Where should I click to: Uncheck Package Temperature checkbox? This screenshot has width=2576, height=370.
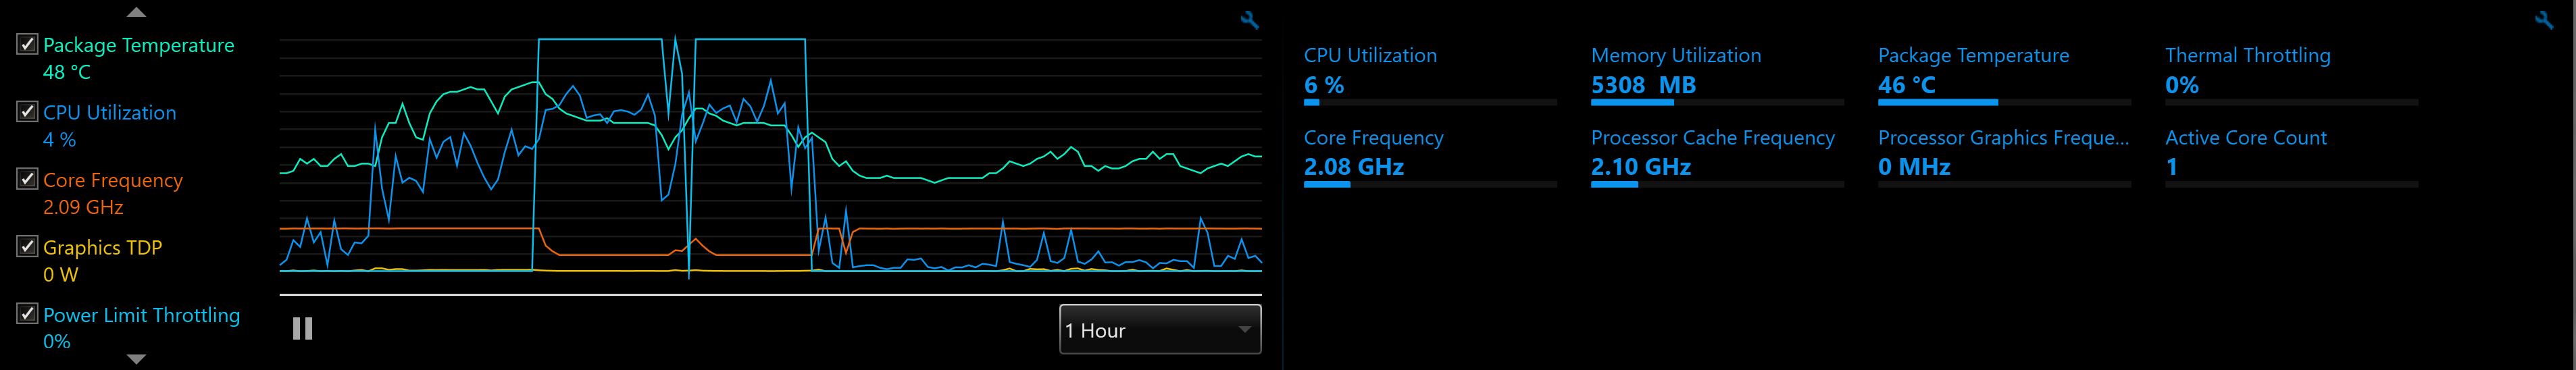pyautogui.click(x=28, y=45)
